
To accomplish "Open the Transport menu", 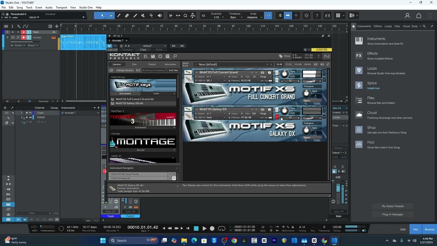I will [61, 8].
